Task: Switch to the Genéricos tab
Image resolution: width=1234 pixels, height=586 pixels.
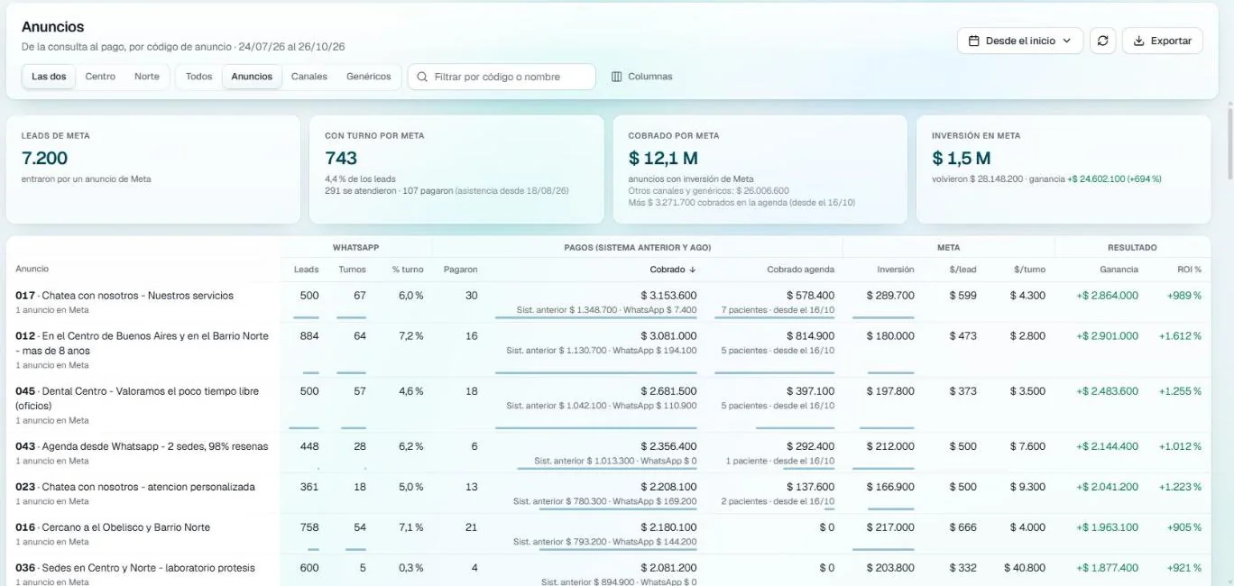Action: click(369, 77)
